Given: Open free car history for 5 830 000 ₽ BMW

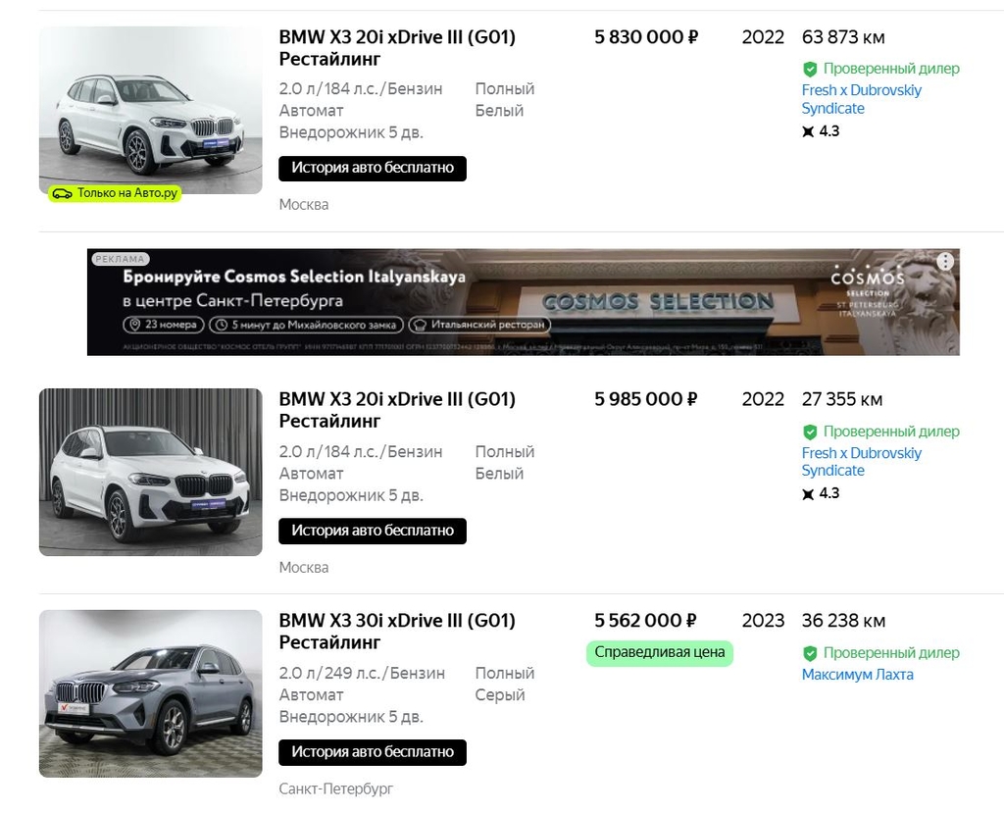Looking at the screenshot, I should (373, 168).
